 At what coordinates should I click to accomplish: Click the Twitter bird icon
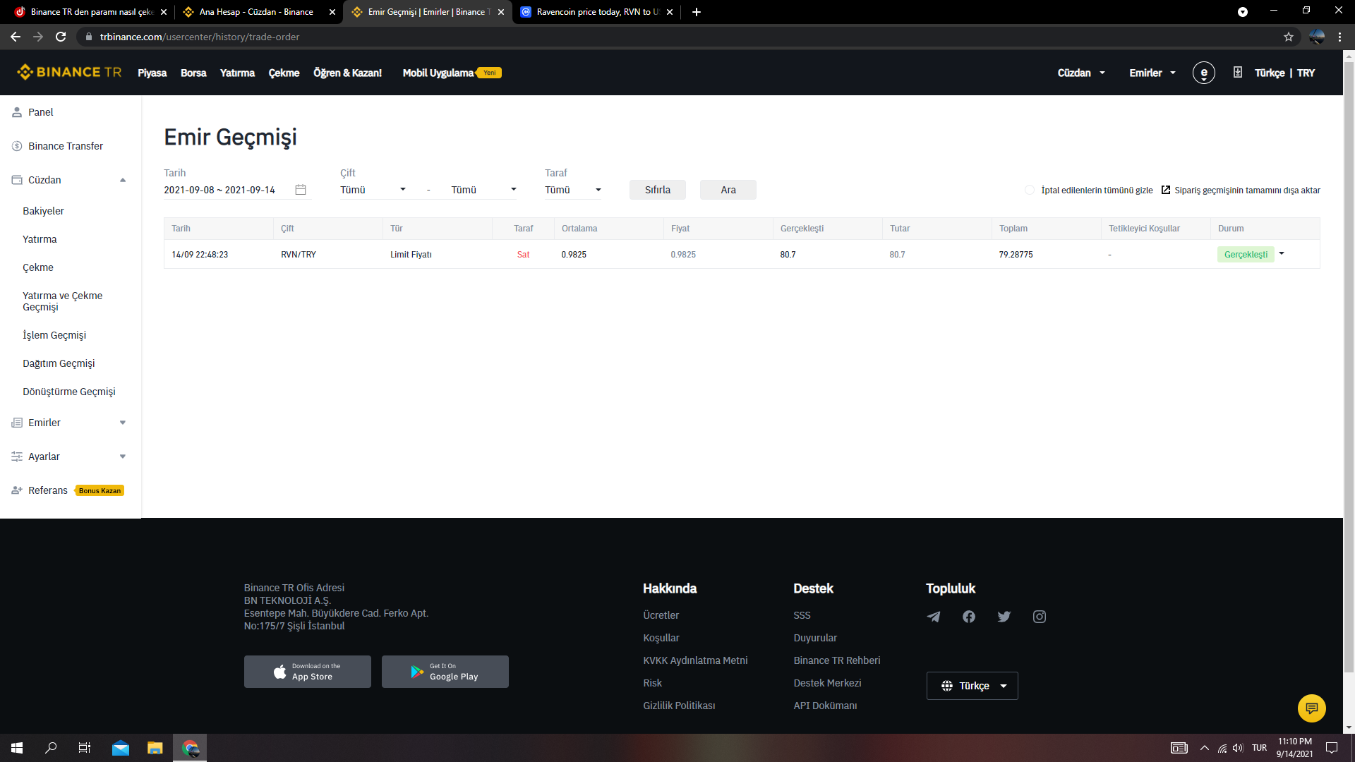tap(1004, 617)
